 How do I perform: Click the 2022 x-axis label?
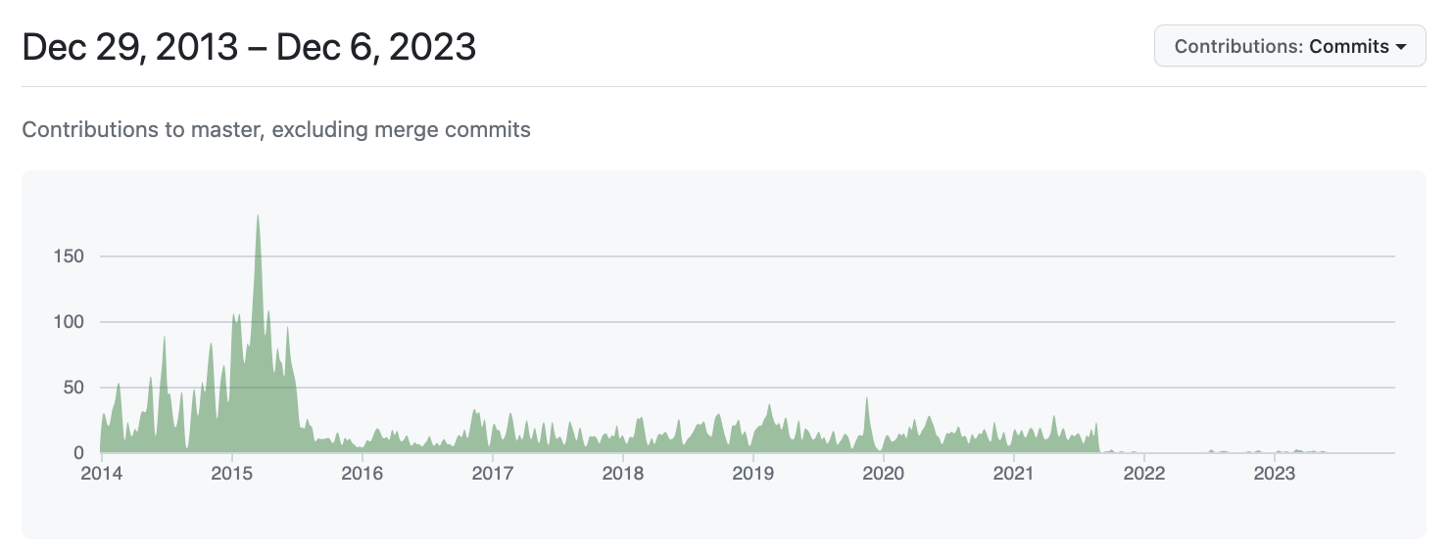pos(1143,474)
